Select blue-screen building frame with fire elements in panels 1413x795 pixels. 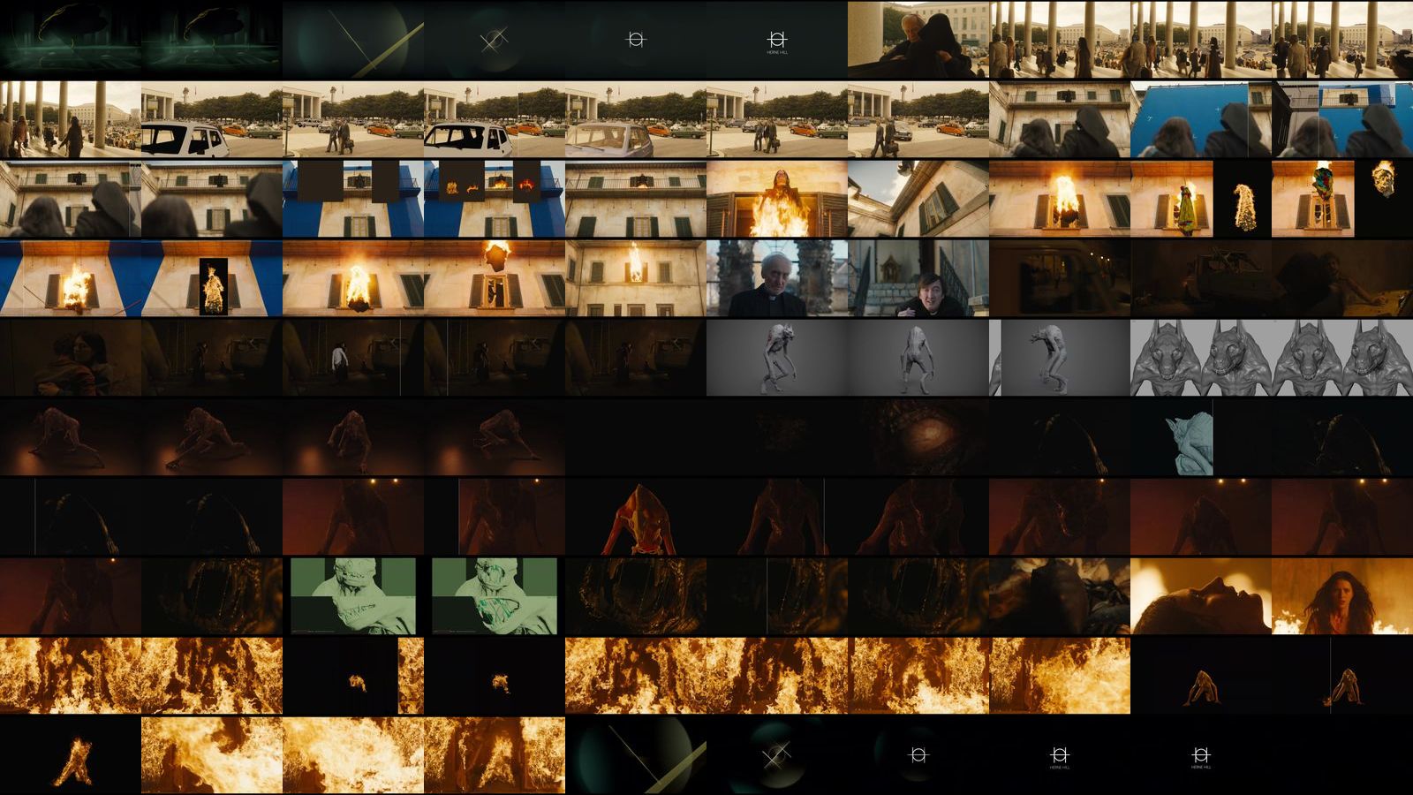(x=495, y=199)
